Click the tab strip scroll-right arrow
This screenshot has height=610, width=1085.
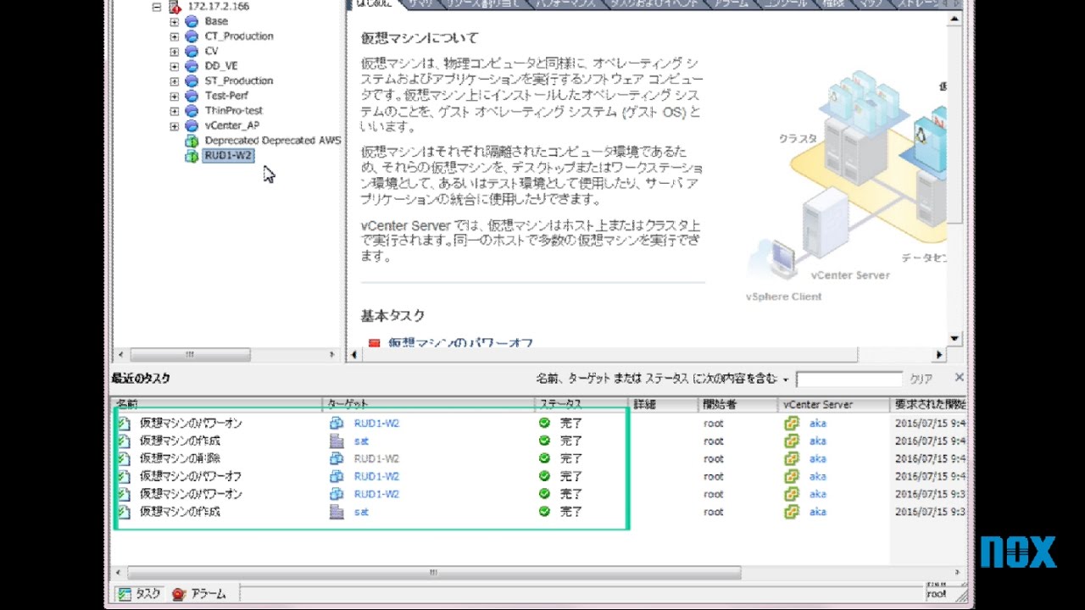[x=957, y=4]
